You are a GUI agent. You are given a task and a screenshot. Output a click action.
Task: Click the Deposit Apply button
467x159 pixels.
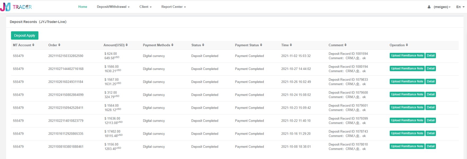pyautogui.click(x=25, y=36)
